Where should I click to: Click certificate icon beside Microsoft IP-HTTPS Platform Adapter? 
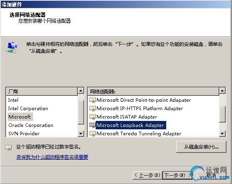[x=92, y=109]
